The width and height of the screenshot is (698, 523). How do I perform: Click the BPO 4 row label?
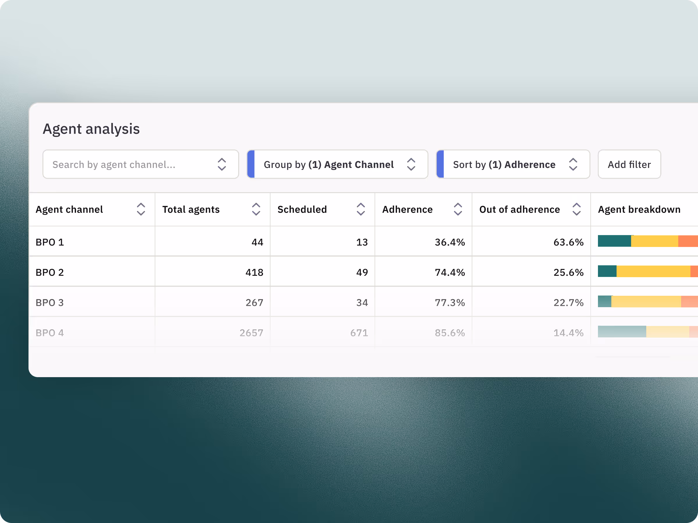pos(49,333)
